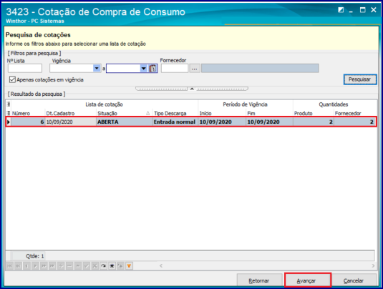Image resolution: width=383 pixels, height=289 pixels.
Task: Click calendar icon beside Vigência end date
Action: pos(153,69)
